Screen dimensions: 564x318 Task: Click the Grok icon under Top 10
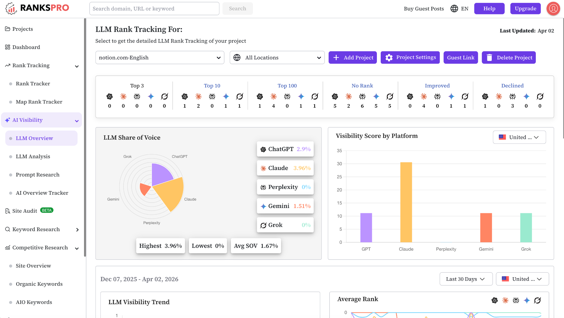(239, 97)
